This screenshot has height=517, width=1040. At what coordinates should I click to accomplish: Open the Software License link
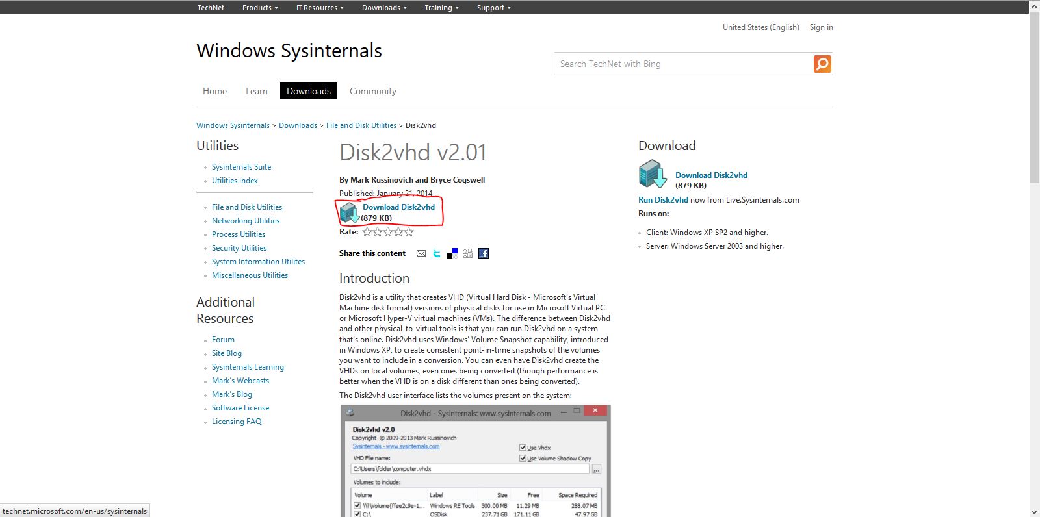coord(240,408)
